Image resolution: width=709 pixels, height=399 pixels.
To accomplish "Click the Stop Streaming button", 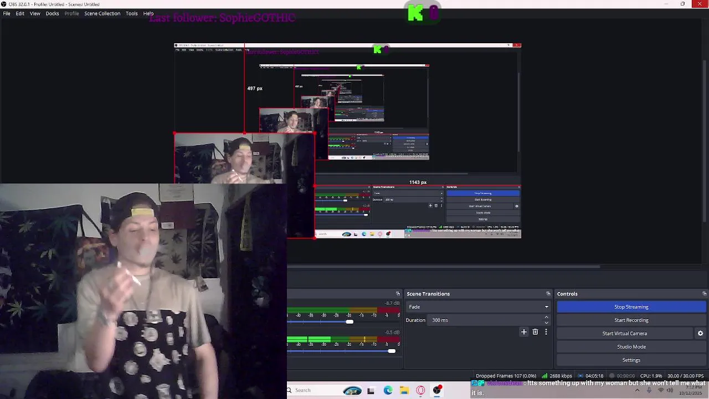I will click(631, 307).
